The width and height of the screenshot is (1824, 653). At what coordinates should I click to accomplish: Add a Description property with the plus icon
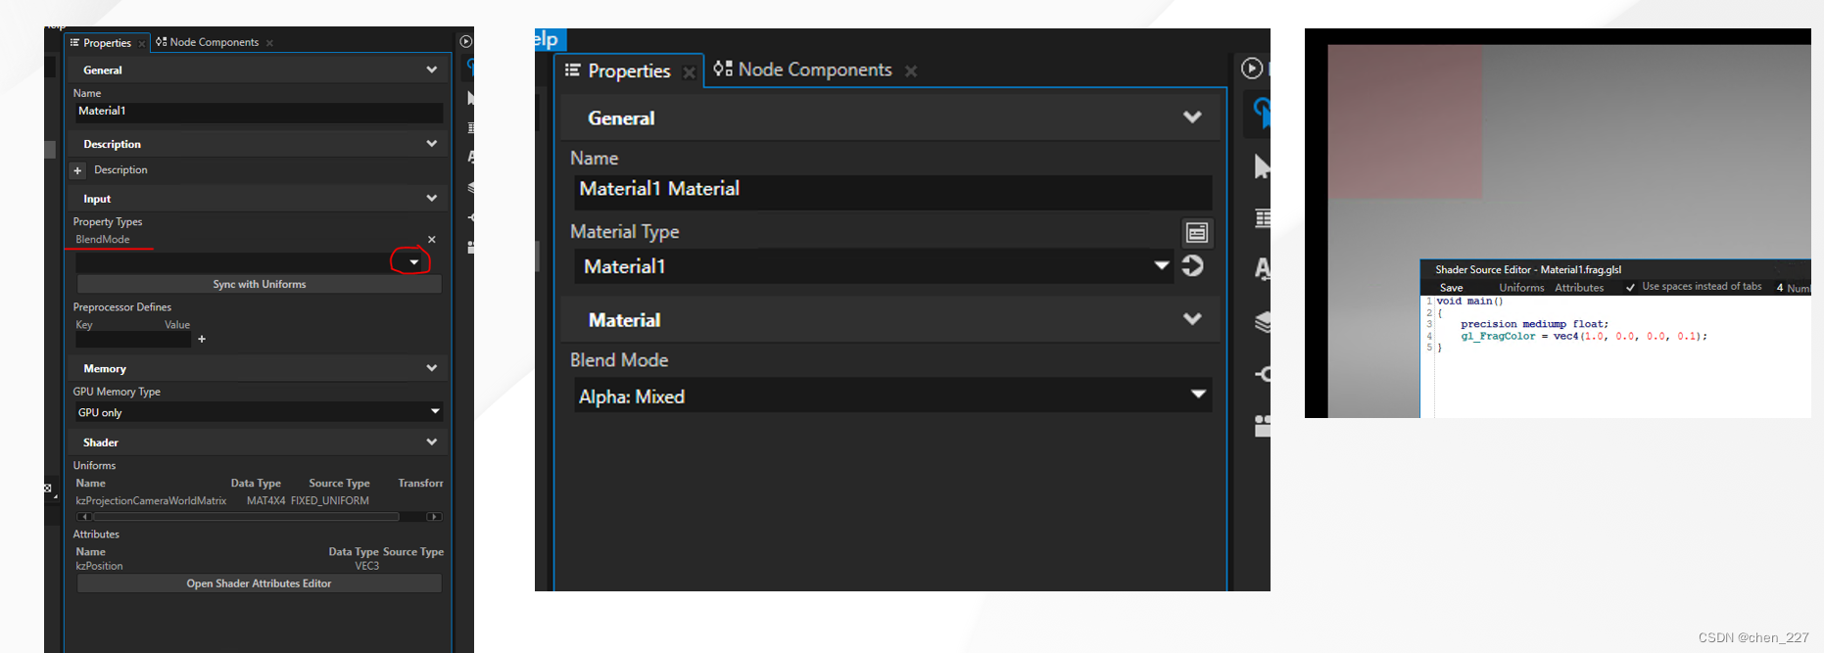[77, 170]
